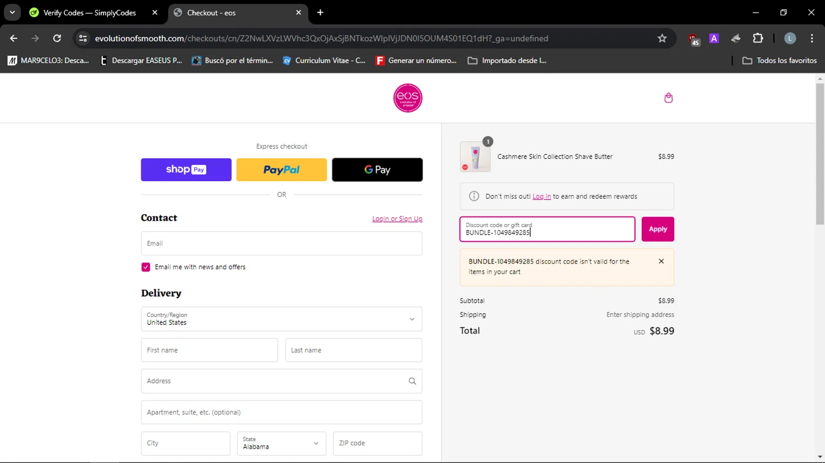Click the address search magnifier icon

(412, 381)
